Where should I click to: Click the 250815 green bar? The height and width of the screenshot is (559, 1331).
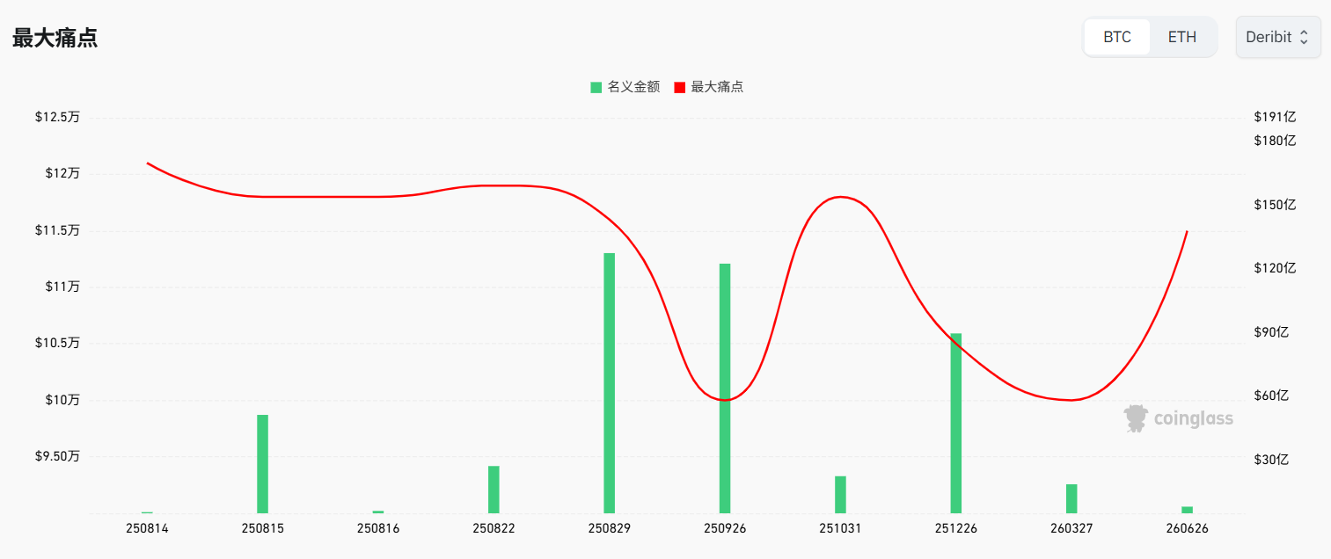262,463
